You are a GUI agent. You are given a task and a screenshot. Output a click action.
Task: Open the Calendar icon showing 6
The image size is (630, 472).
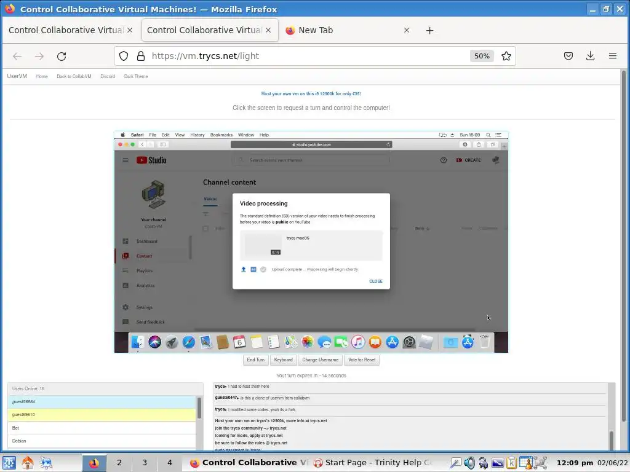(239, 342)
